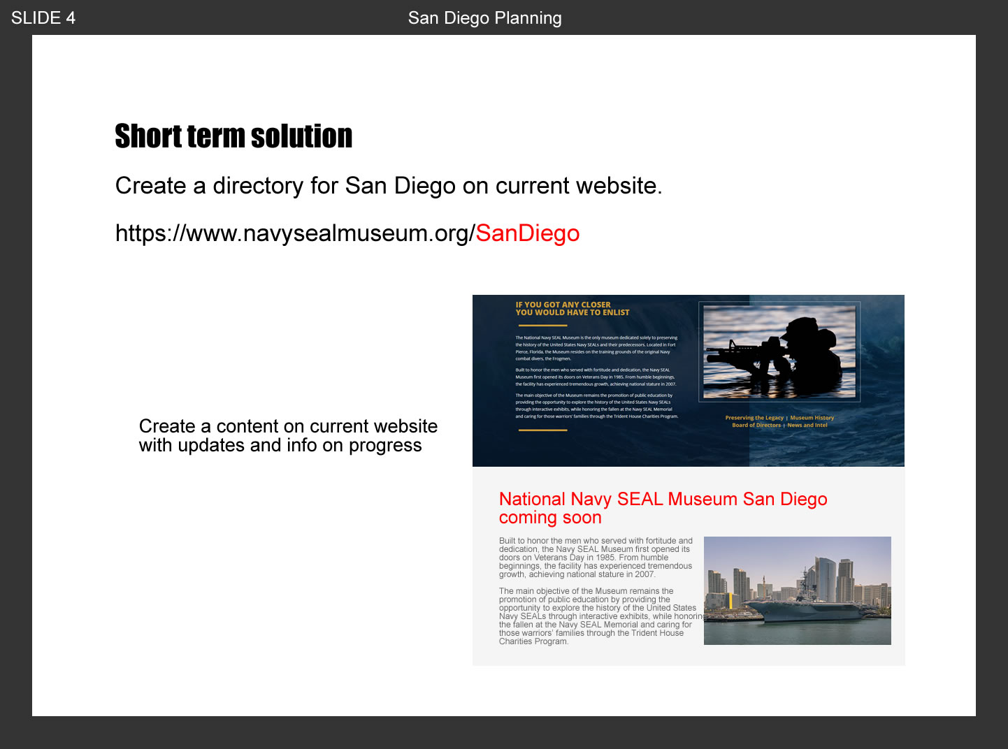1008x749 pixels.
Task: Click gray paragraph starting 'The main objective'
Action: click(598, 616)
